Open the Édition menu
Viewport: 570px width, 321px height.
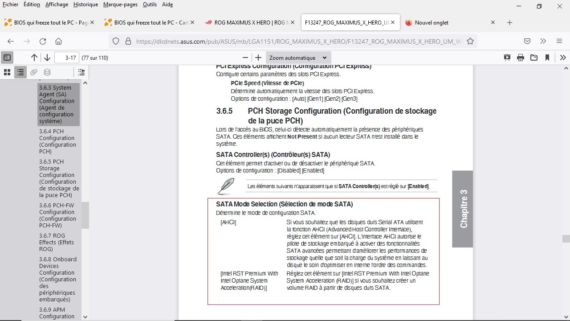pos(32,4)
